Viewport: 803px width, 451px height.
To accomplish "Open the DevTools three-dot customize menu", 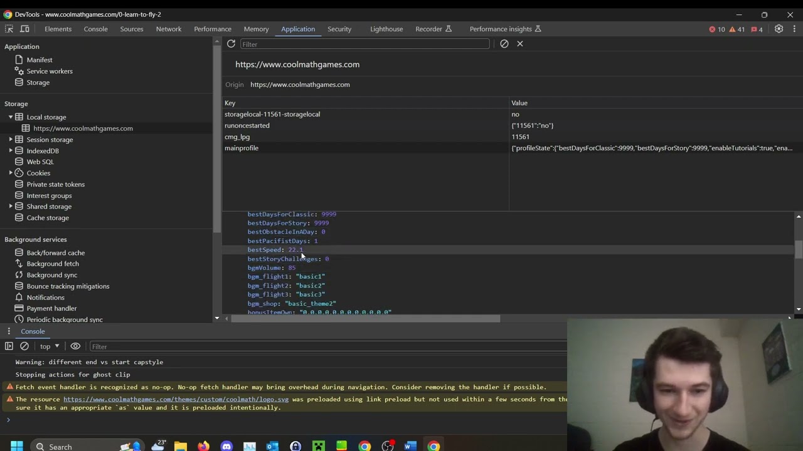I will [794, 29].
